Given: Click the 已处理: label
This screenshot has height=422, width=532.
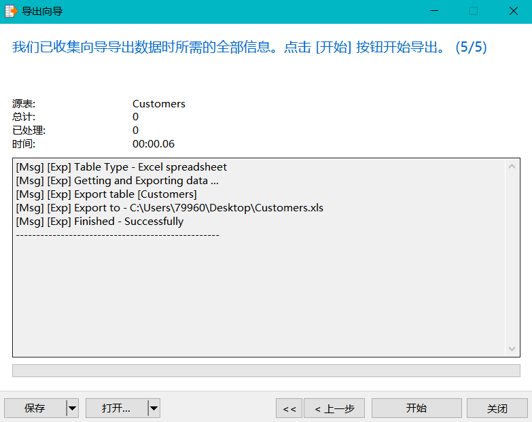Looking at the screenshot, I should coord(29,130).
